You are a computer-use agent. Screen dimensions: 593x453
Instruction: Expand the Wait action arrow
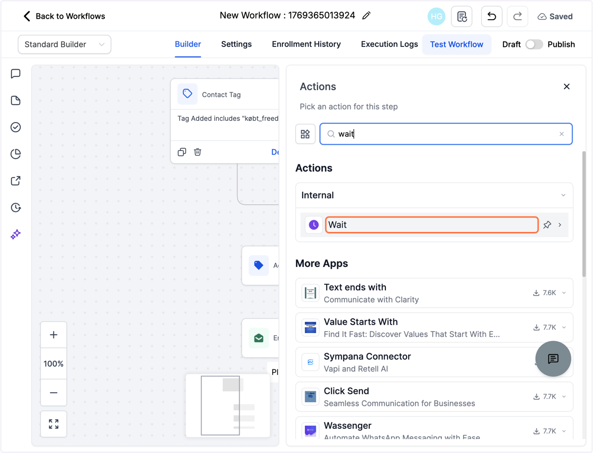point(560,225)
